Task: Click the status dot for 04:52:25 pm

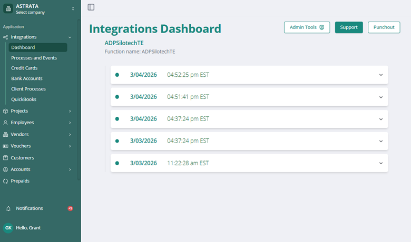Action: tap(117, 75)
